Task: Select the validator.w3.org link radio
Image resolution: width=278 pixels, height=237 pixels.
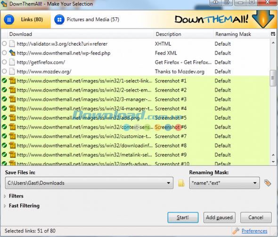Action: [4, 43]
